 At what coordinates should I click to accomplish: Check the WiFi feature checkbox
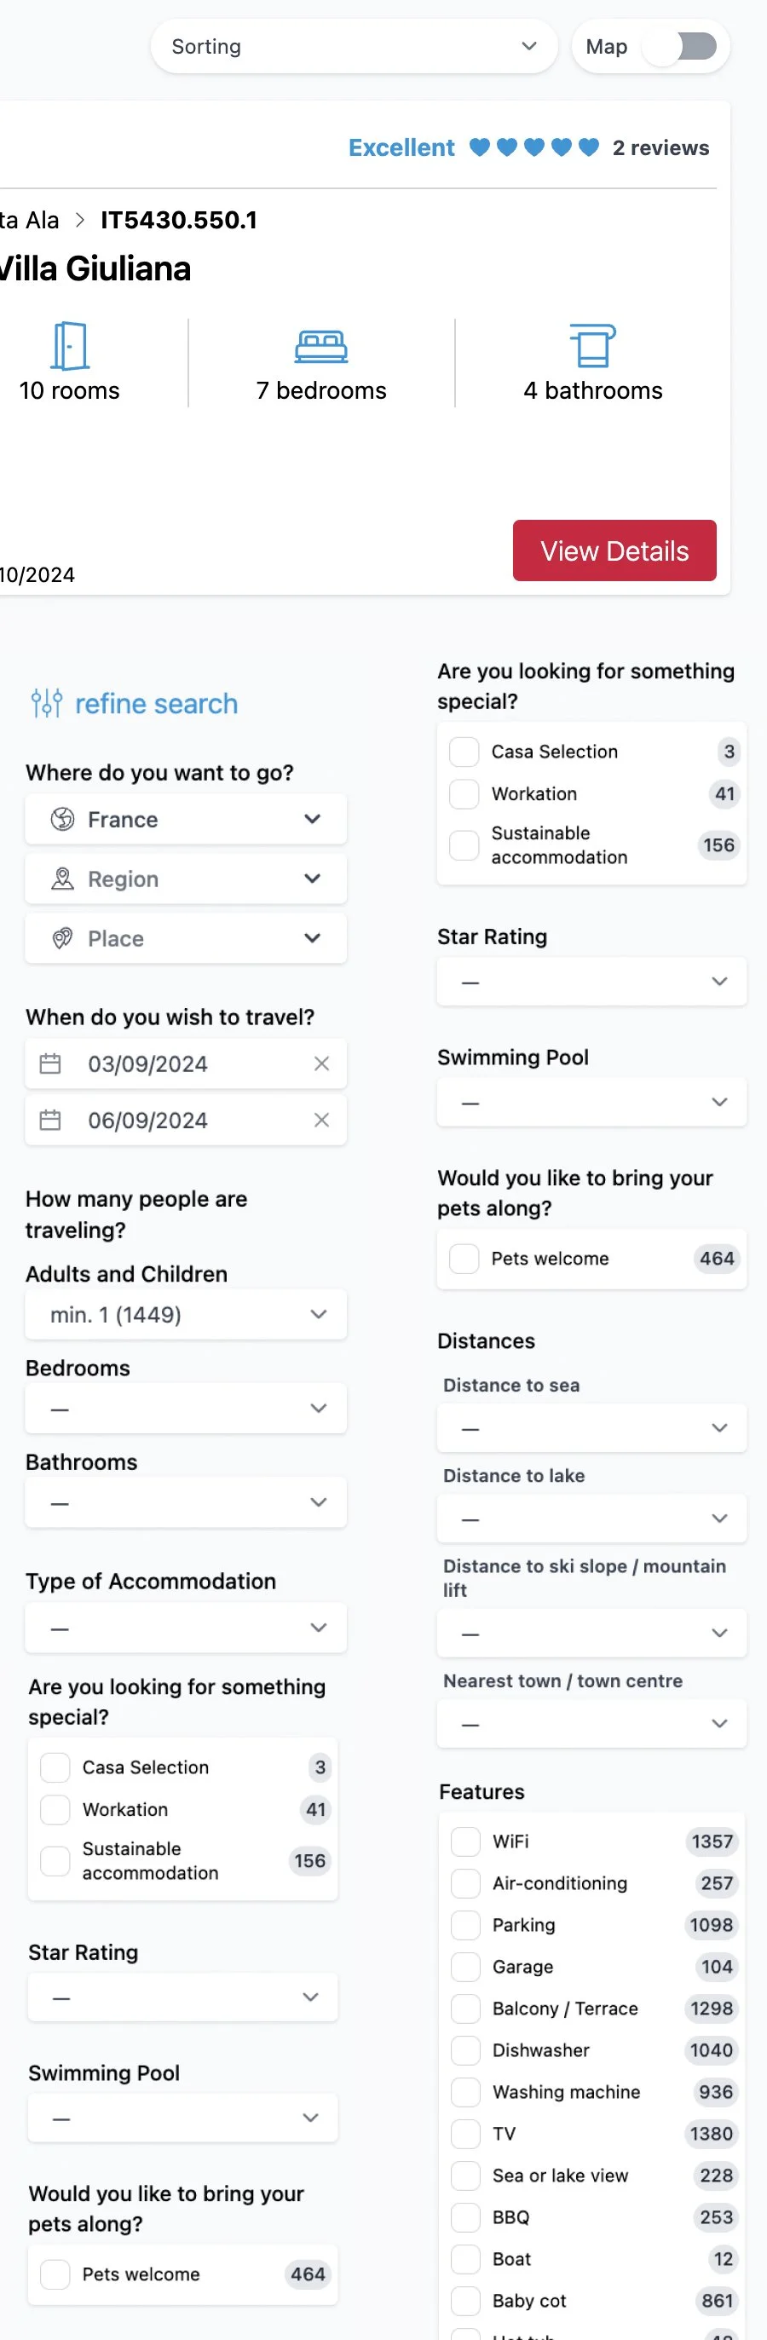[x=466, y=1841]
